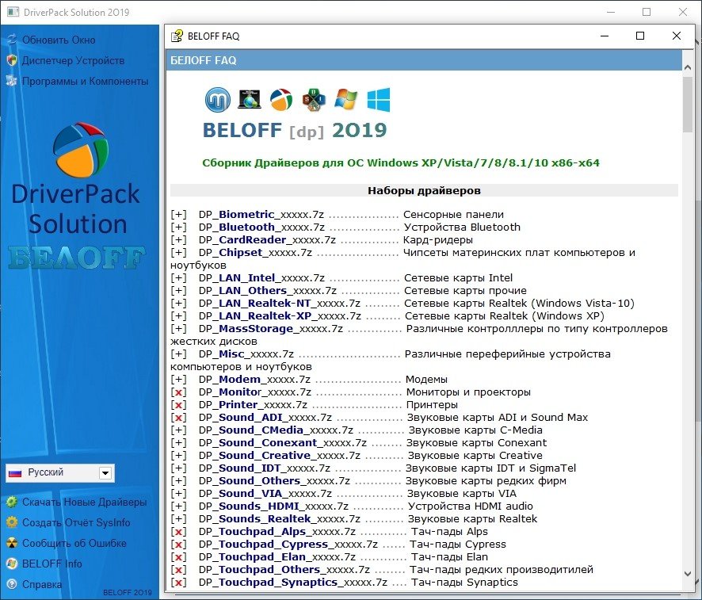Image resolution: width=702 pixels, height=600 pixels.
Task: Click the SDI cubes icon in FAQ header
Action: coord(314,99)
